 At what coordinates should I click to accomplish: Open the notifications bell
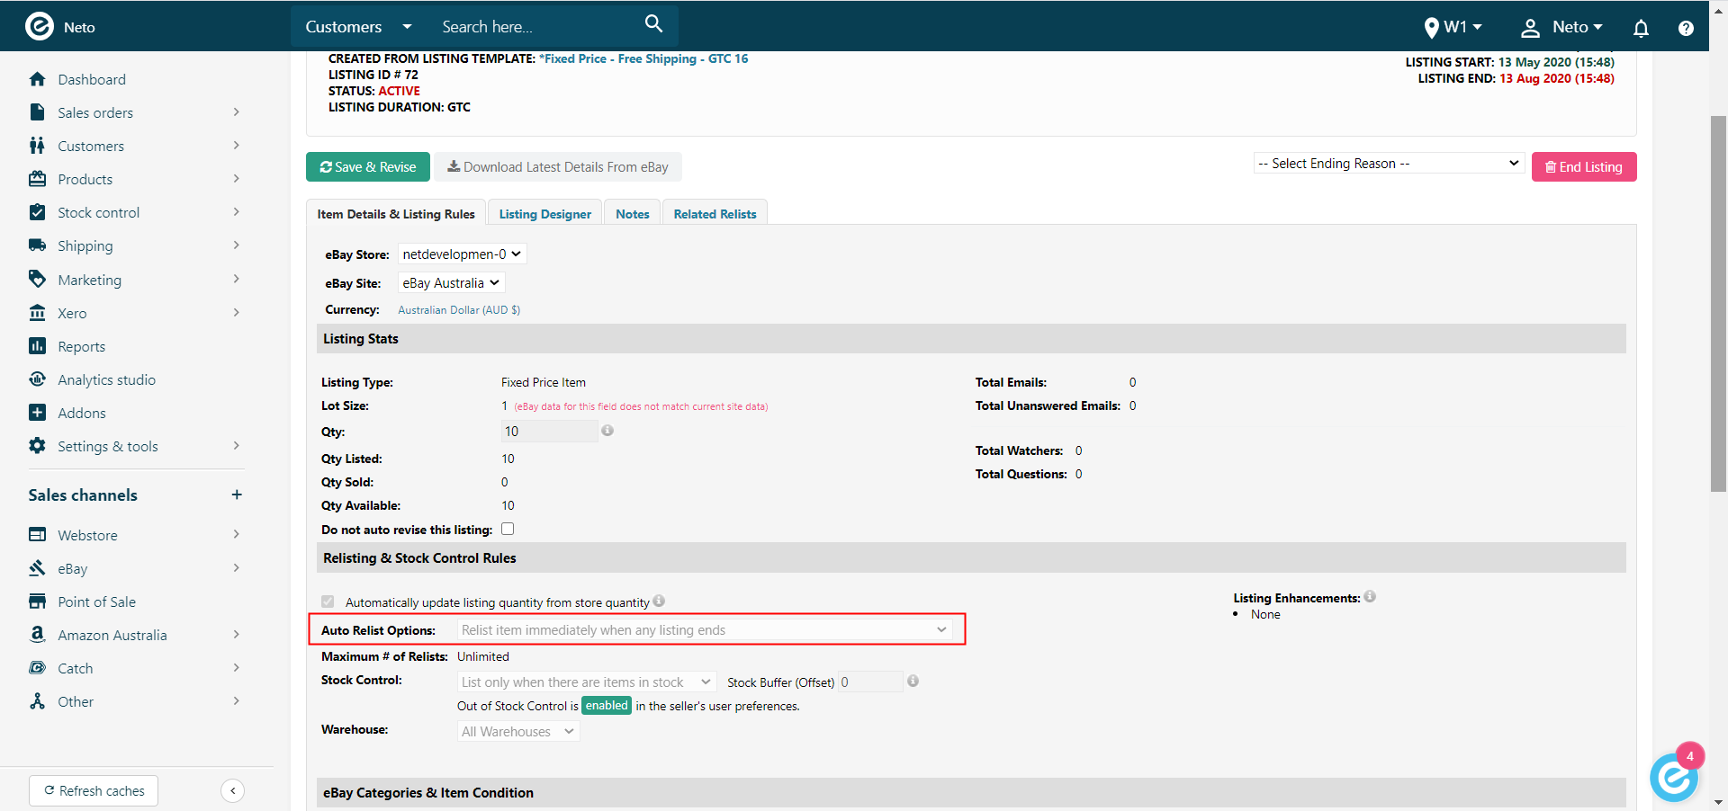coord(1641,28)
